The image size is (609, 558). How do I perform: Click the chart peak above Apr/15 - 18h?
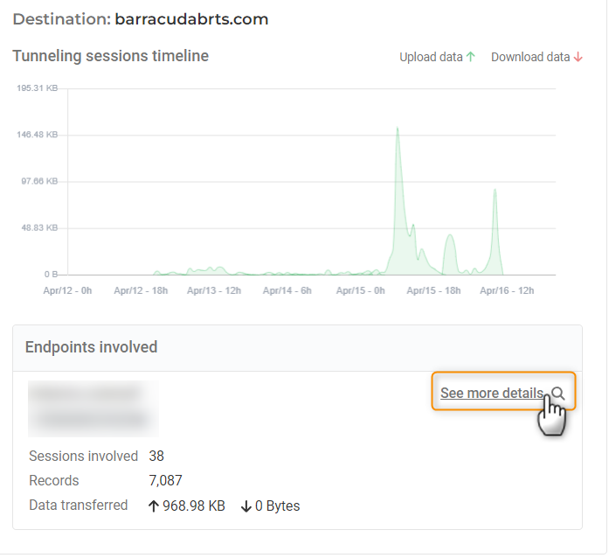click(x=449, y=236)
